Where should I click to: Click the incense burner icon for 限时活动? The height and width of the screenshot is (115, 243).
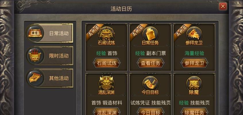coord(35,55)
